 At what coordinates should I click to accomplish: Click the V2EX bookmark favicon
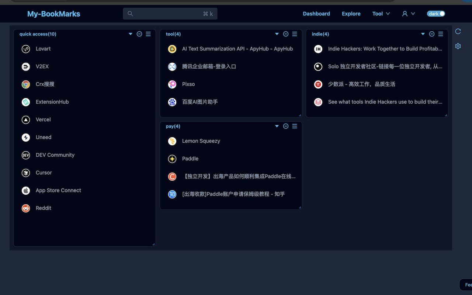coord(26,66)
